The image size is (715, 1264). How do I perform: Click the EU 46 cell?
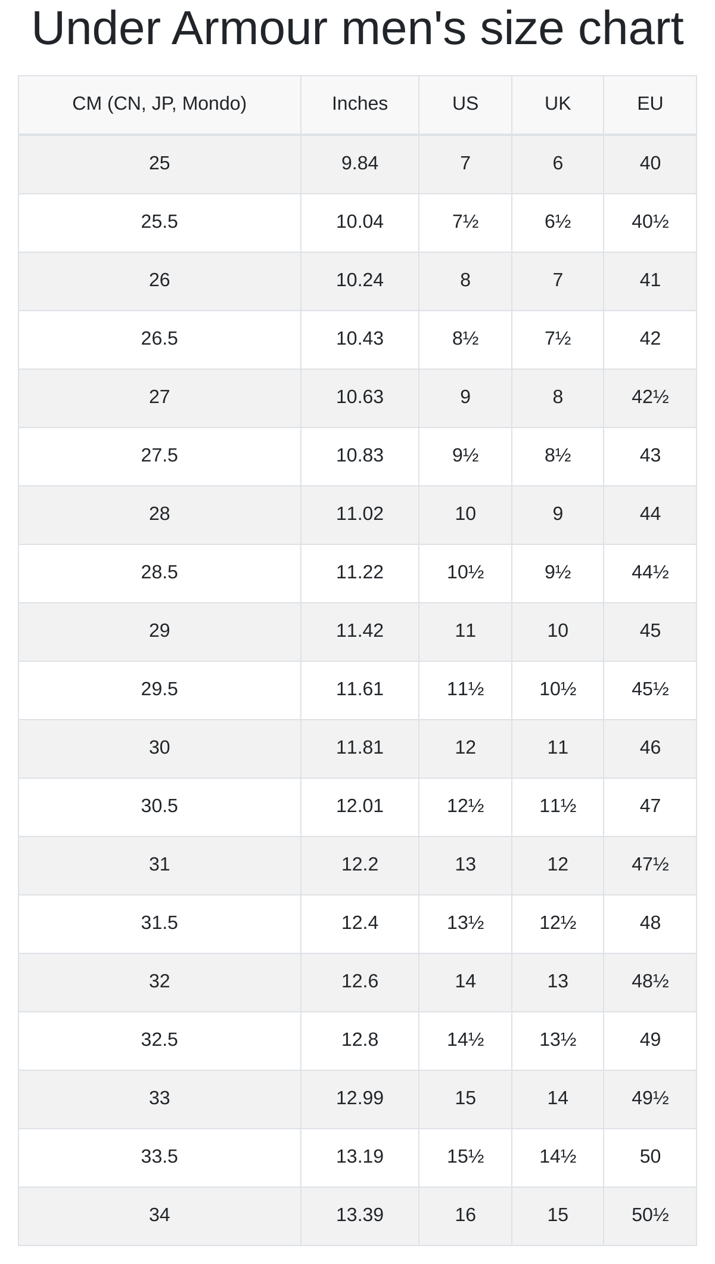(x=650, y=748)
